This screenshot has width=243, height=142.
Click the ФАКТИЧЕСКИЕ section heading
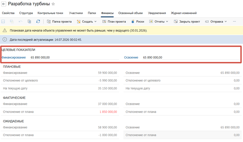coord(14,98)
